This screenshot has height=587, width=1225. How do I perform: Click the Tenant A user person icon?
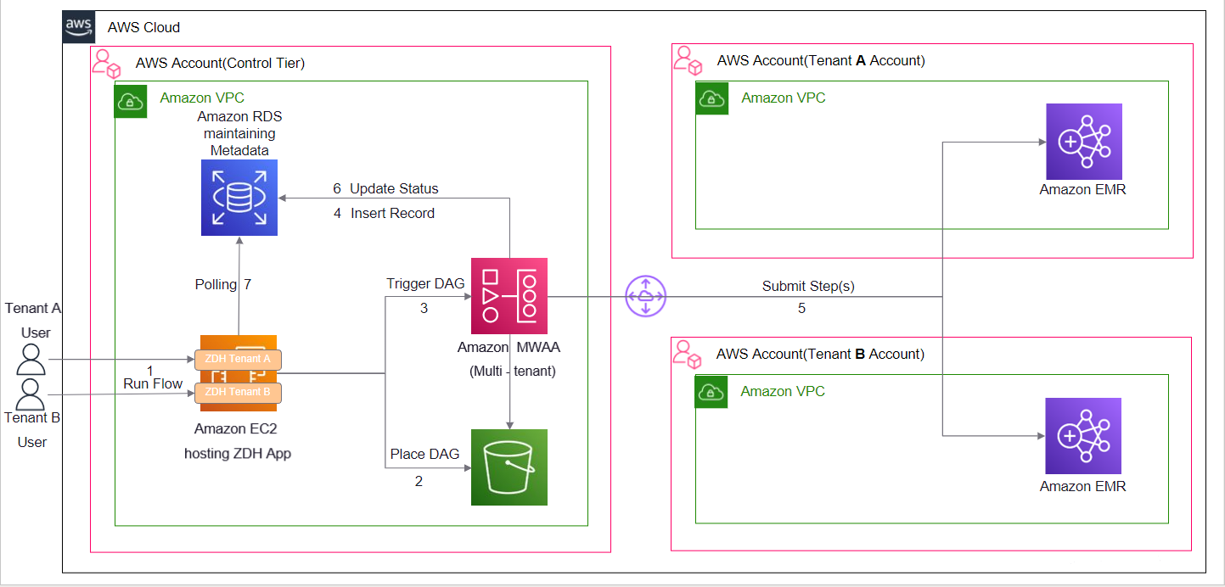pos(31,360)
